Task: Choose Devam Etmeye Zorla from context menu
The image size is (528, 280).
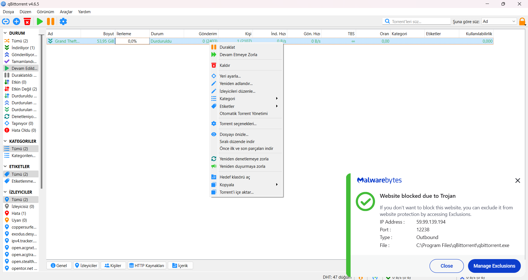Action: pyautogui.click(x=247, y=54)
